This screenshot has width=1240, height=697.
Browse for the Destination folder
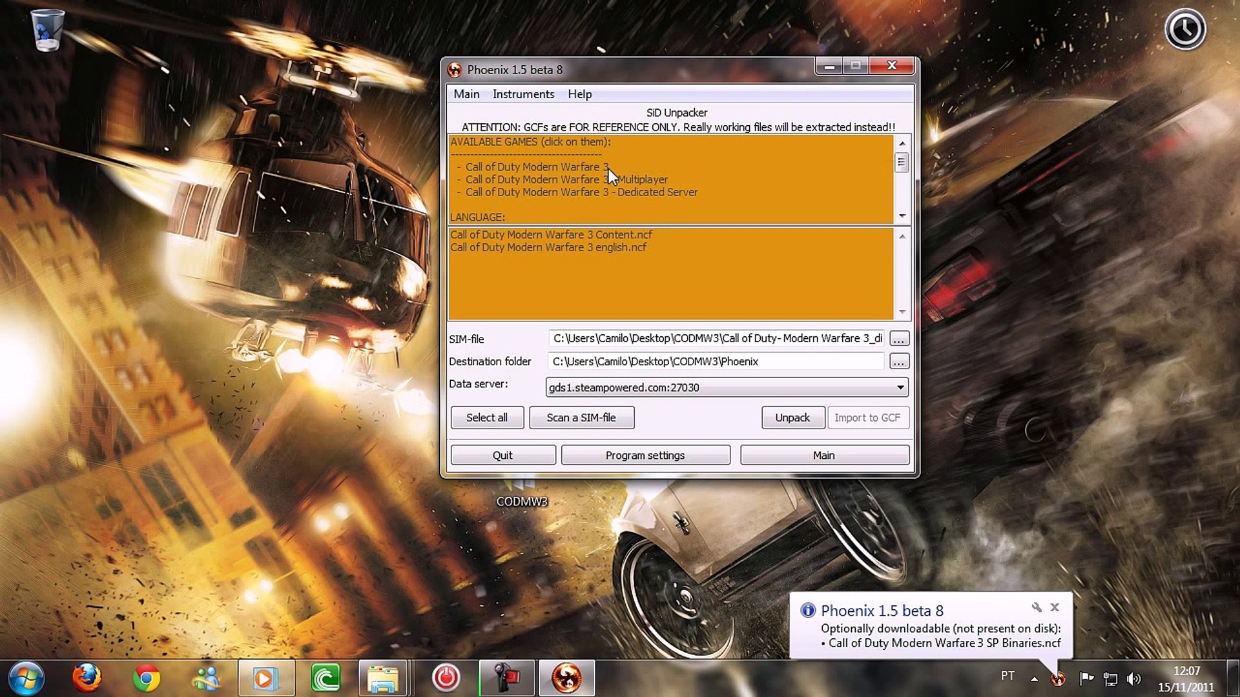899,361
